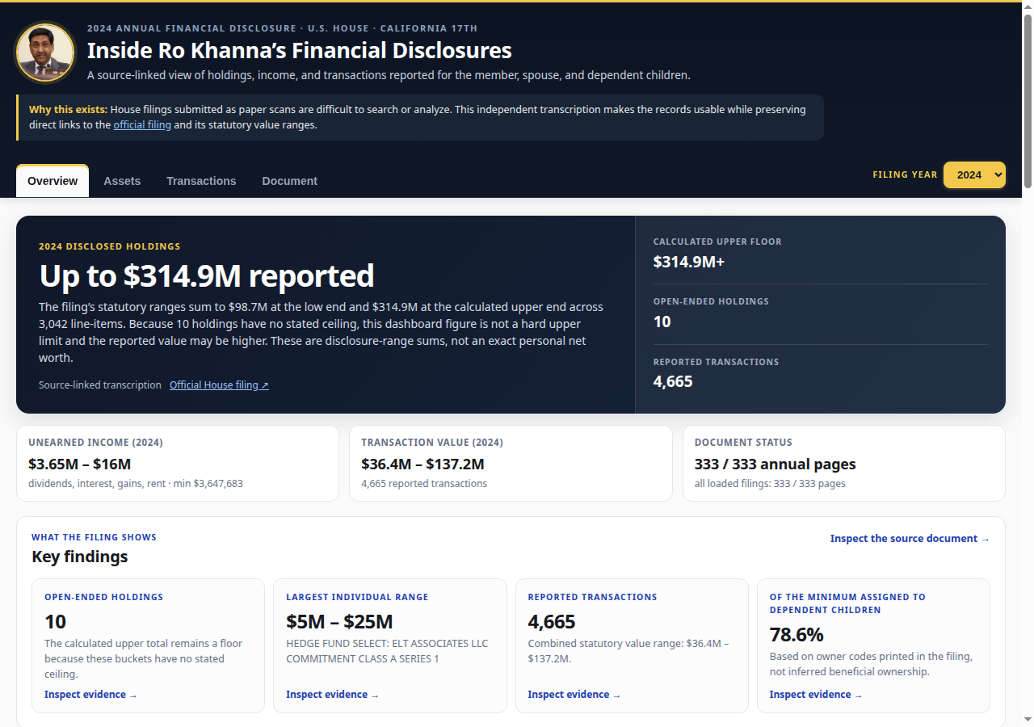Click the 'Why this exists:' label
1034x727 pixels.
point(68,110)
